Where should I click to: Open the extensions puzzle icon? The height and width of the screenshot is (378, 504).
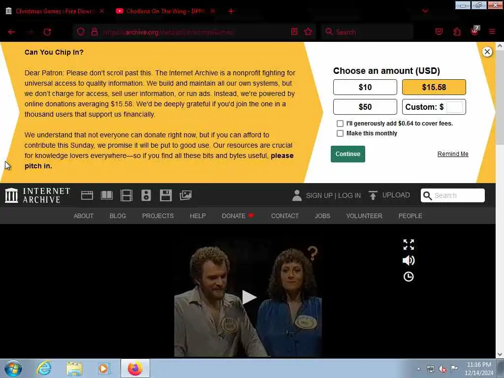[x=457, y=31]
